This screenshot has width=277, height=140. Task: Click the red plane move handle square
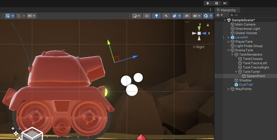point(116,59)
